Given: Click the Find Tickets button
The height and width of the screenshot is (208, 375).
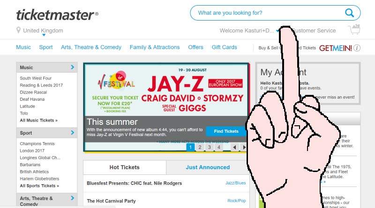Looking at the screenshot, I should coord(226,131).
